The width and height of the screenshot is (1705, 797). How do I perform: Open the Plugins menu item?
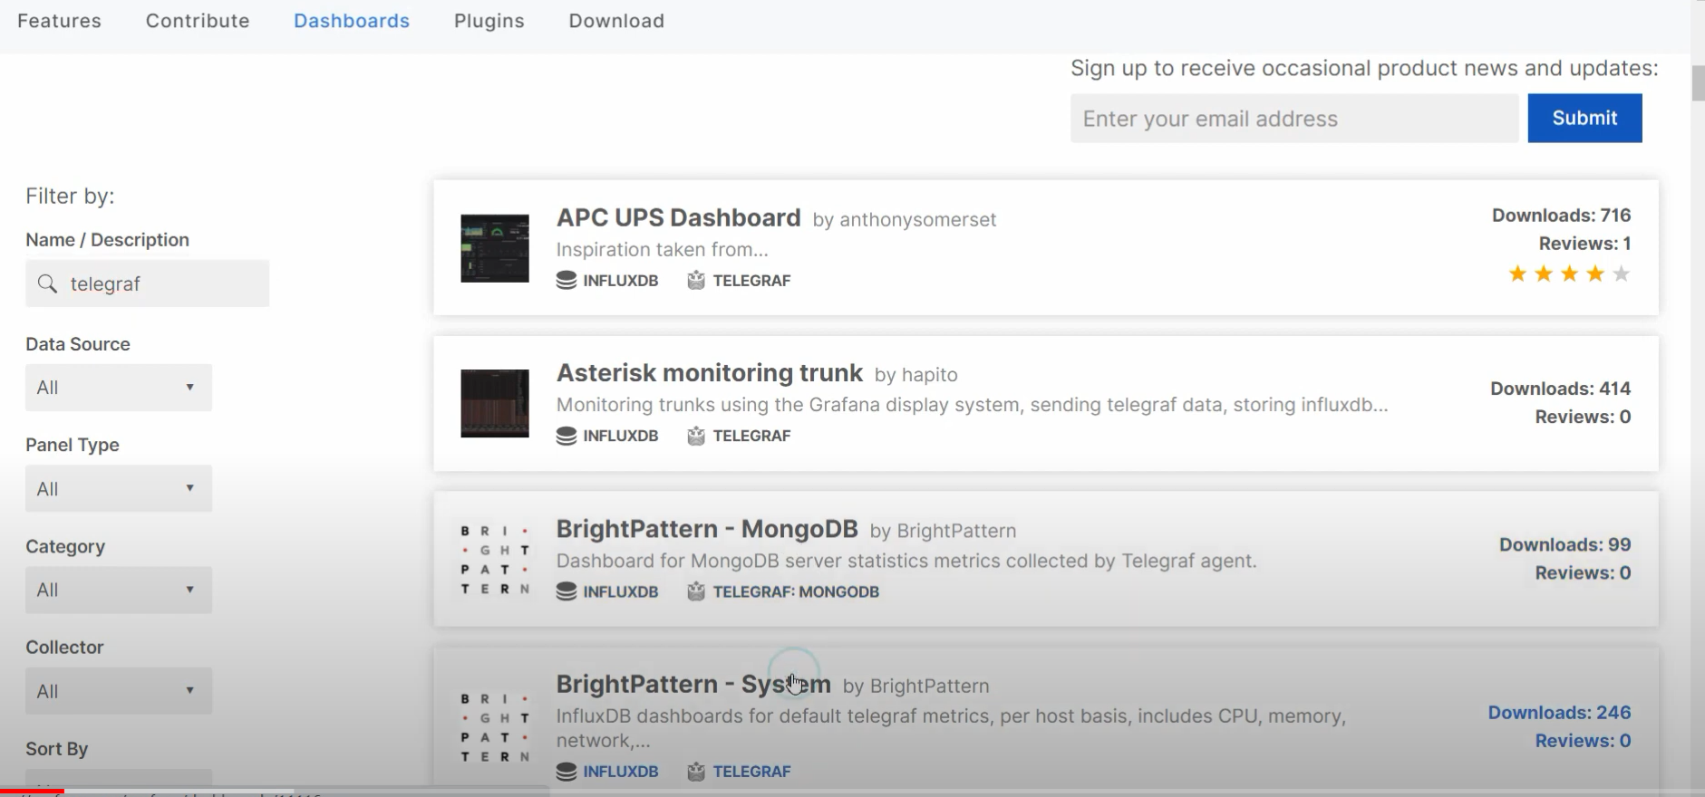tap(489, 21)
